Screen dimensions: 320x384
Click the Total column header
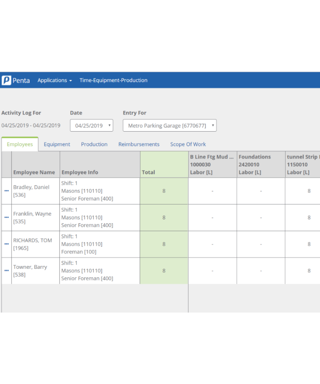(148, 172)
